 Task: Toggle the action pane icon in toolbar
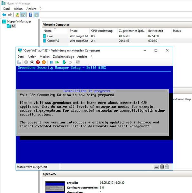[x=36, y=15]
